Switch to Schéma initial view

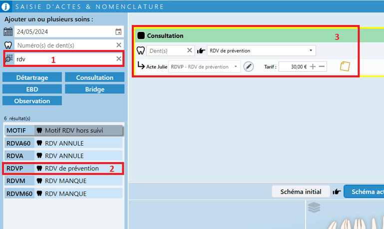tap(301, 192)
